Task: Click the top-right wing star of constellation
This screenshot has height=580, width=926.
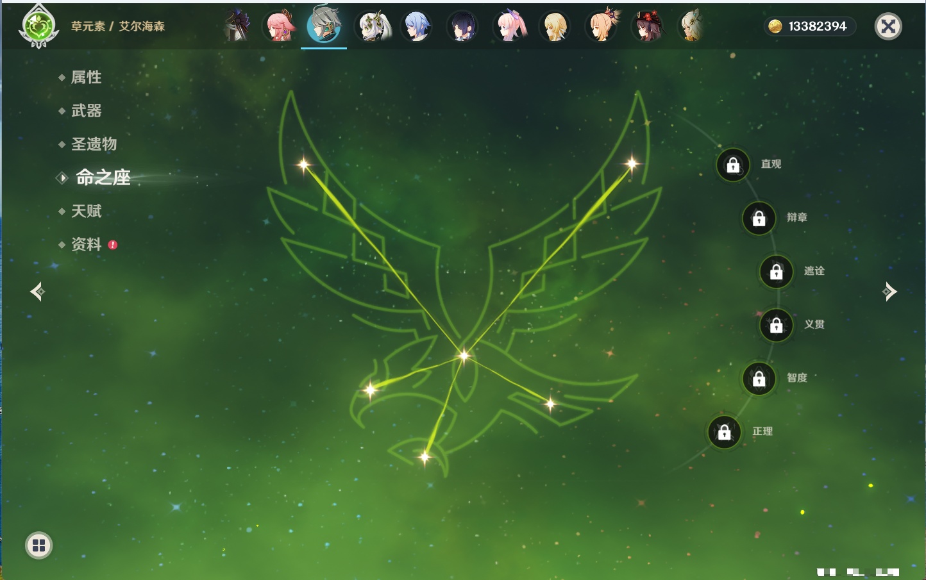Action: (x=632, y=164)
